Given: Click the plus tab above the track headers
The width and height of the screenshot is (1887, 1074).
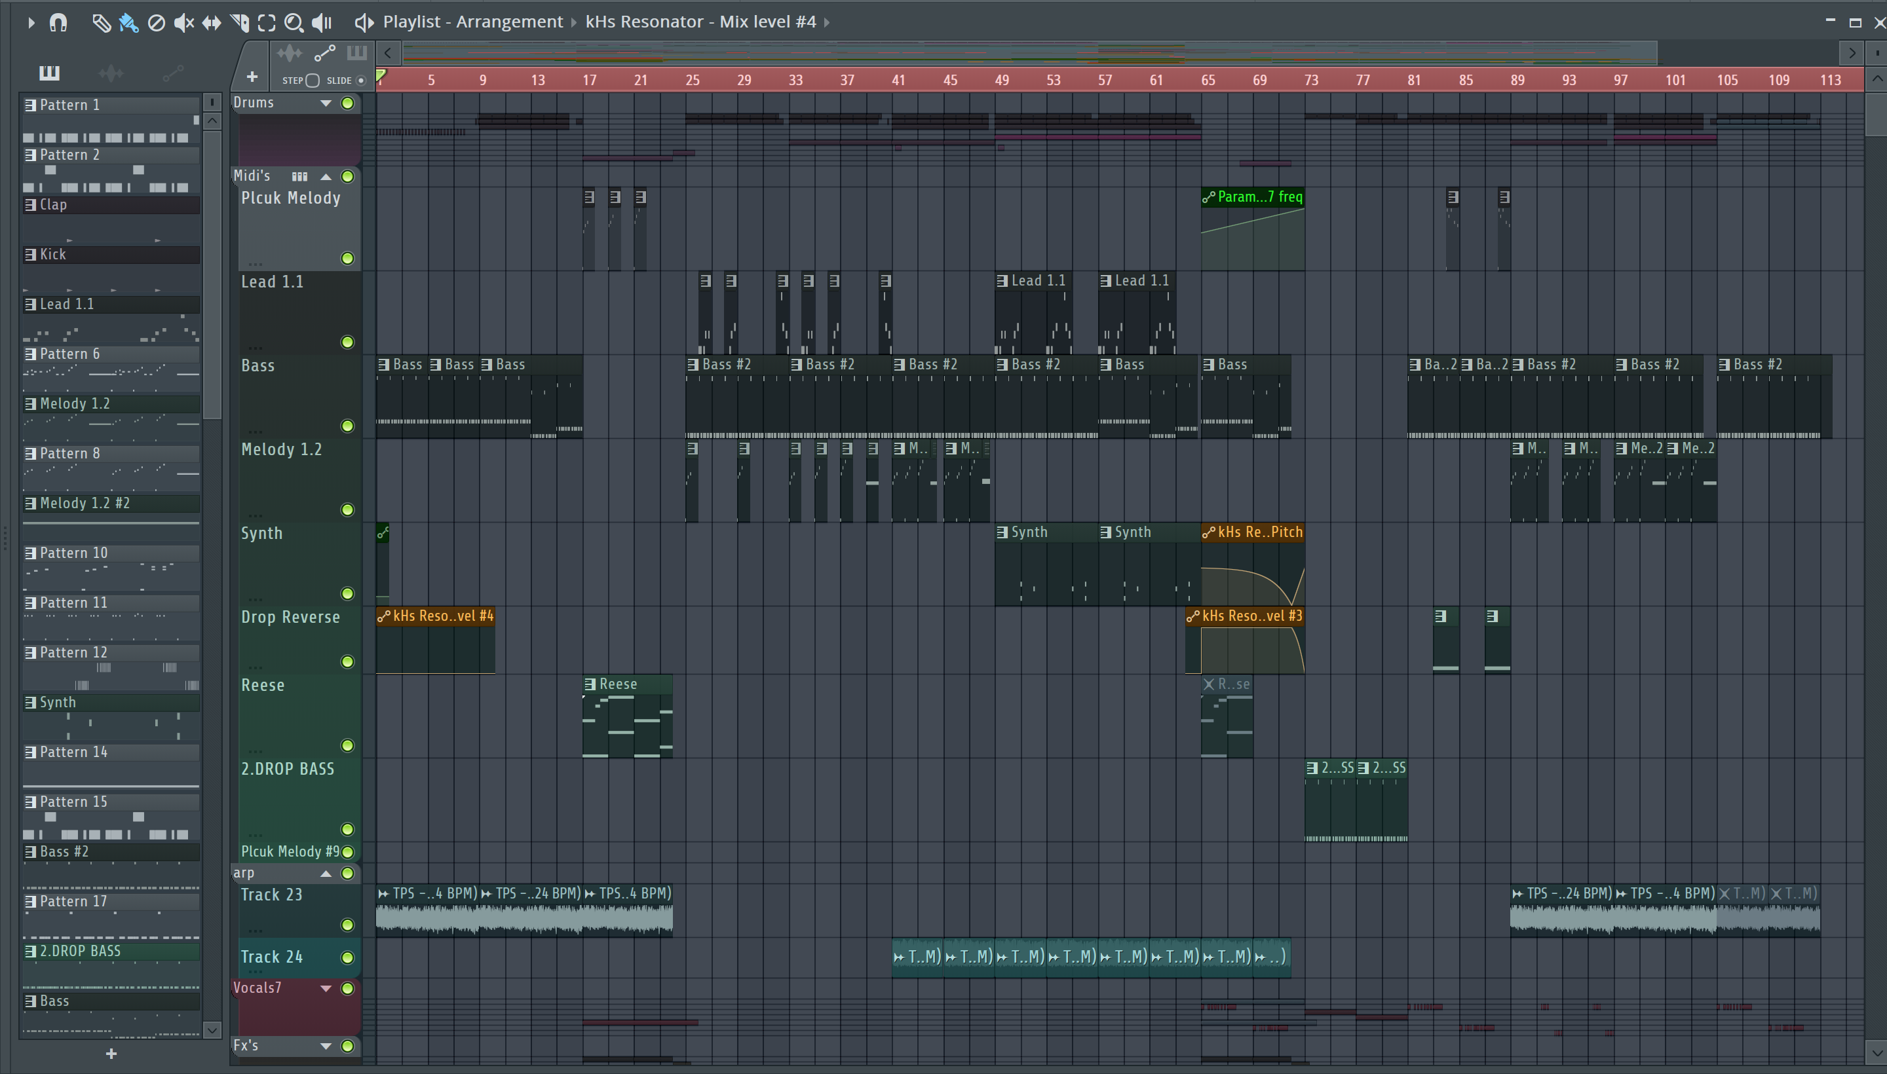Looking at the screenshot, I should coord(252,77).
